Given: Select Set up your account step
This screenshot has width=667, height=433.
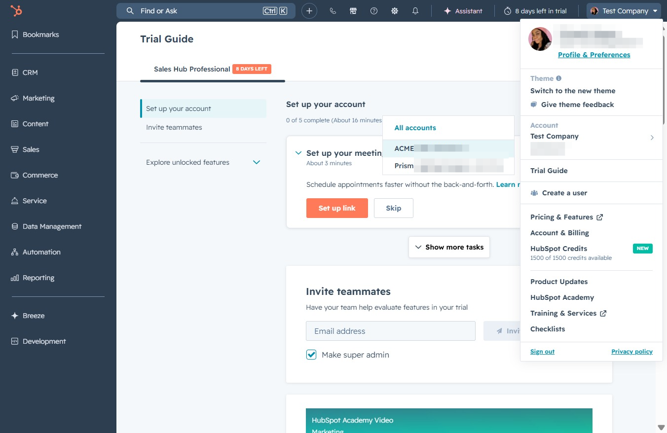Looking at the screenshot, I should 203,108.
